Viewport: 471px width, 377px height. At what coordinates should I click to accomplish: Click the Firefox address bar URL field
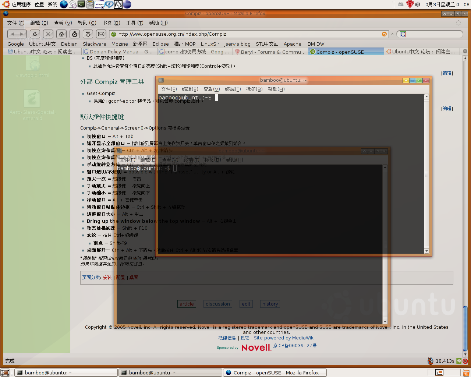249,34
